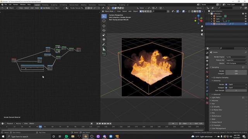Open the File menu

pyautogui.click(x=6, y=5)
